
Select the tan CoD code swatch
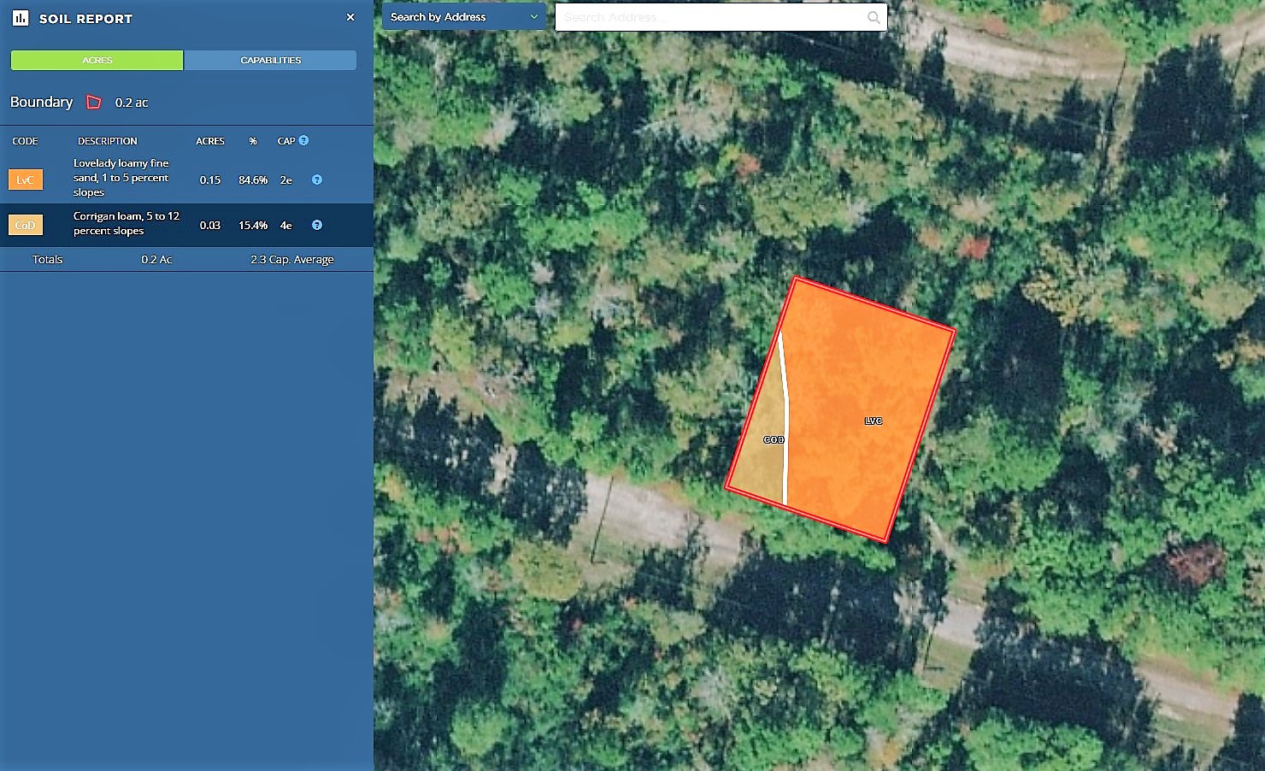pos(26,225)
